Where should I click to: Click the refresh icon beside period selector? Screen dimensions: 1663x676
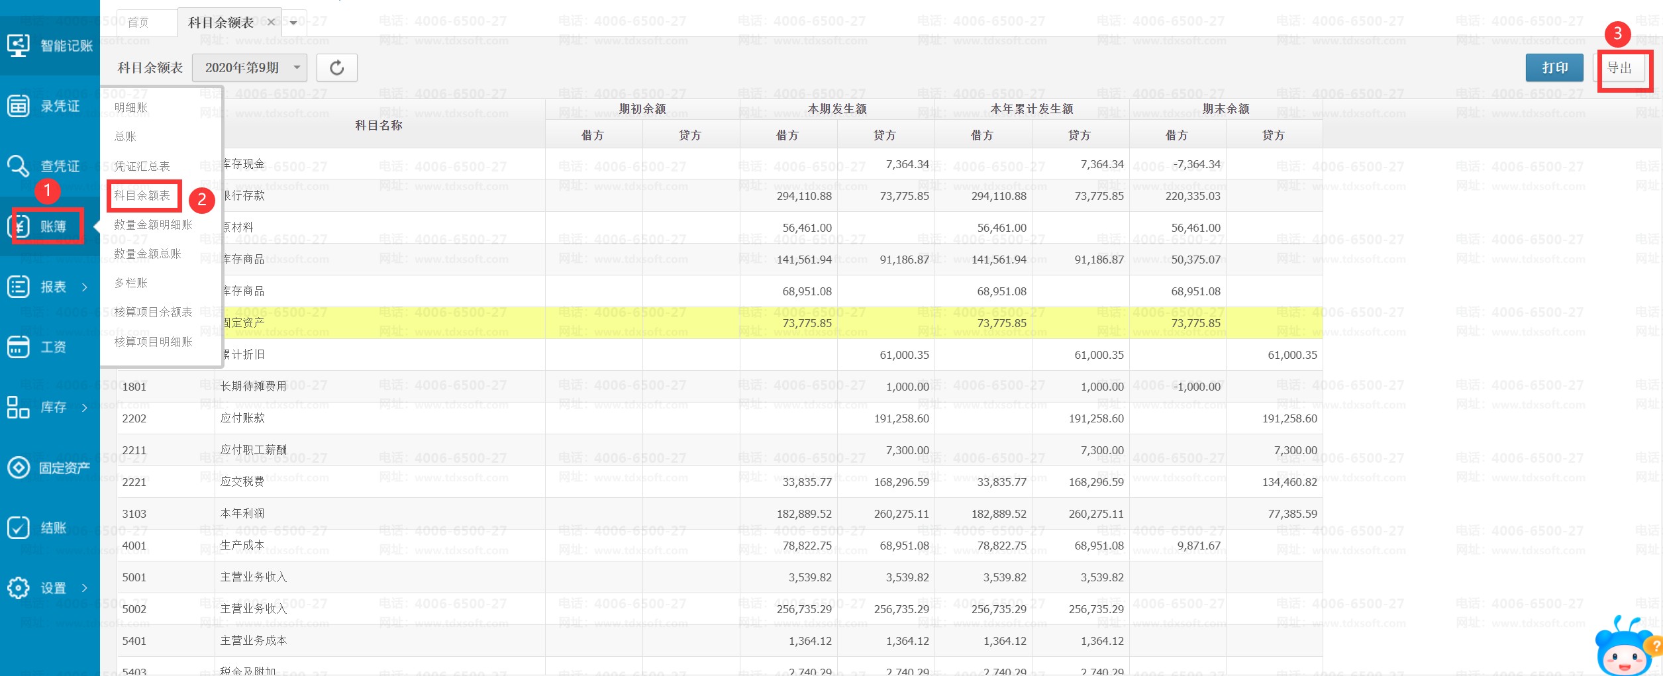[x=336, y=68]
